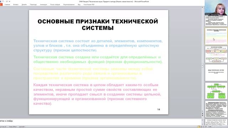228x128 pixels.
Task: Select the Виды технических систем slide thumbnail
Action: [x=216, y=73]
